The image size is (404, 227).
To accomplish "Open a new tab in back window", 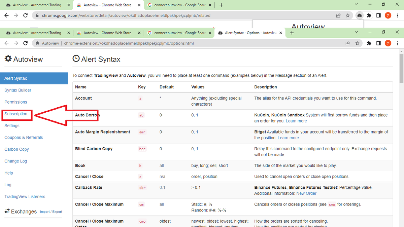I will coord(221,5).
